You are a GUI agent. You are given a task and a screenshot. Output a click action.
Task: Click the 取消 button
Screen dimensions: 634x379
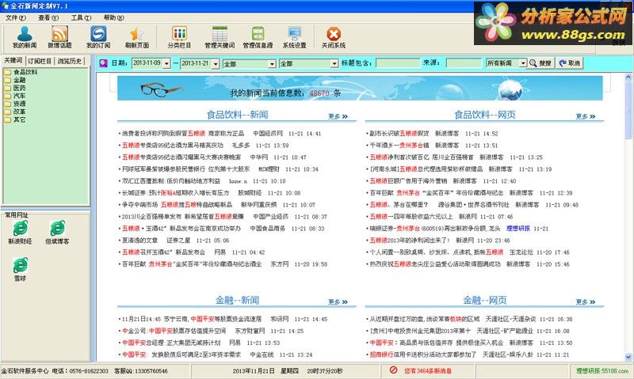coord(569,63)
